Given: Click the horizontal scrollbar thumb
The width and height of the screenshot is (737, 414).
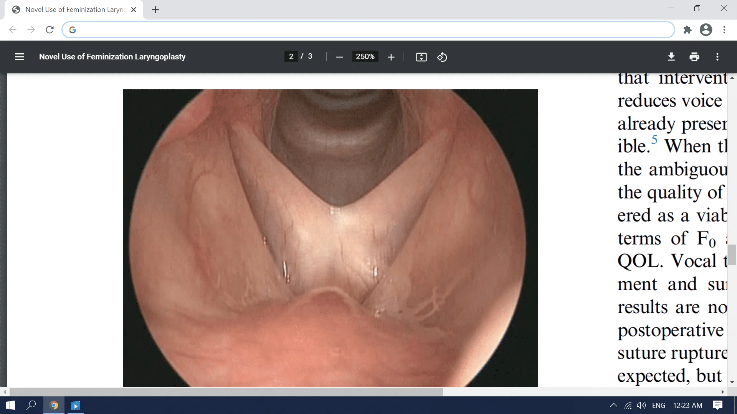Looking at the screenshot, I should pos(226,392).
